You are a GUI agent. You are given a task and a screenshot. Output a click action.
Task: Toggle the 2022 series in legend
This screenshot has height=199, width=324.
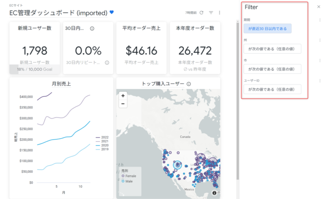coord(102,137)
